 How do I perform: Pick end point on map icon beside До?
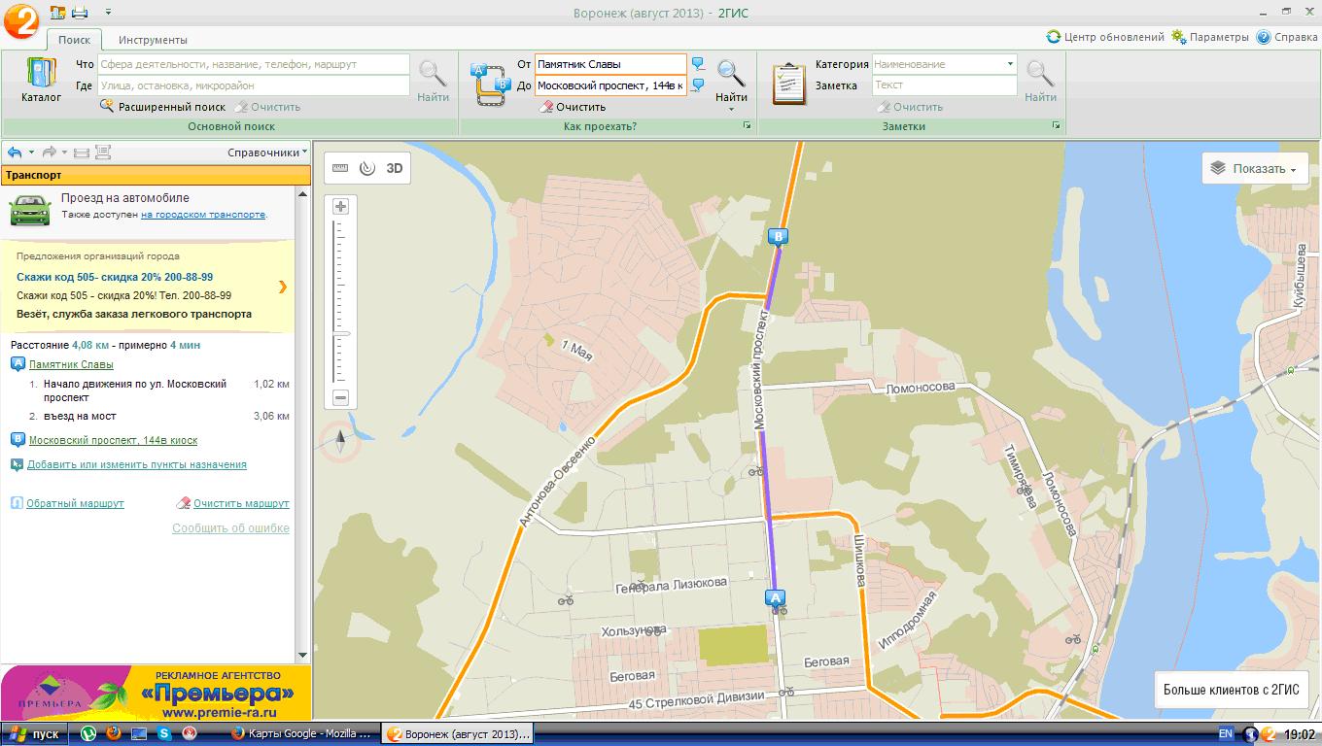698,85
